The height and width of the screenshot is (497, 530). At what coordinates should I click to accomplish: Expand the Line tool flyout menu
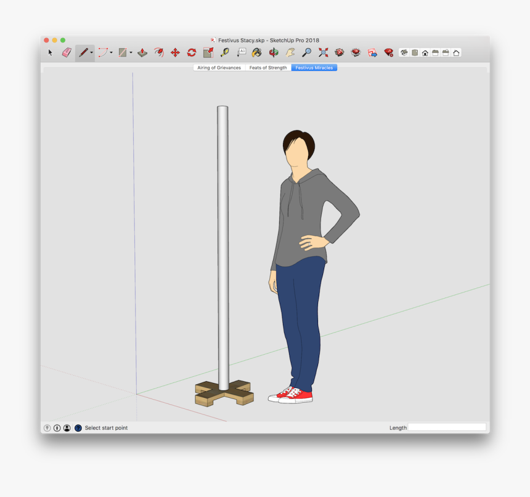pyautogui.click(x=90, y=53)
